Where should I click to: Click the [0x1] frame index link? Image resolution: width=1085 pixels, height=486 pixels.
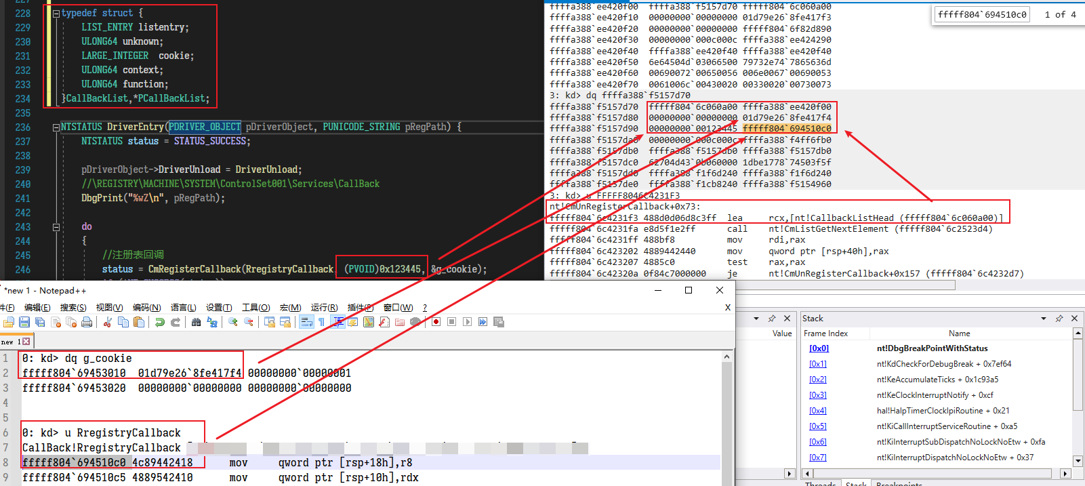(818, 364)
